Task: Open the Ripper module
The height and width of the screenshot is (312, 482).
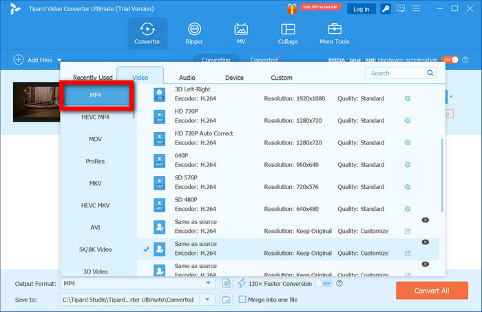Action: pos(194,34)
